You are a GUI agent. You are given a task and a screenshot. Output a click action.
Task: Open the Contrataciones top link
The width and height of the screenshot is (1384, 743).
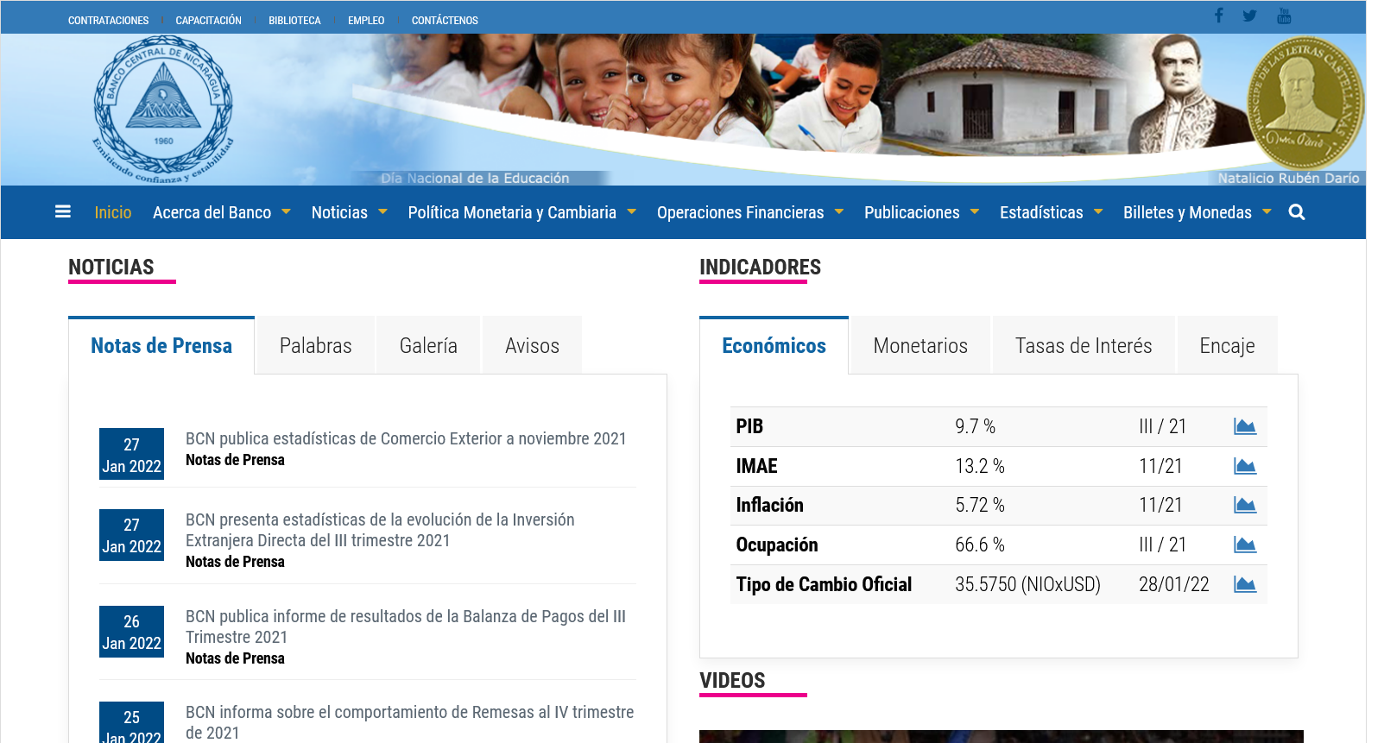[x=108, y=20]
